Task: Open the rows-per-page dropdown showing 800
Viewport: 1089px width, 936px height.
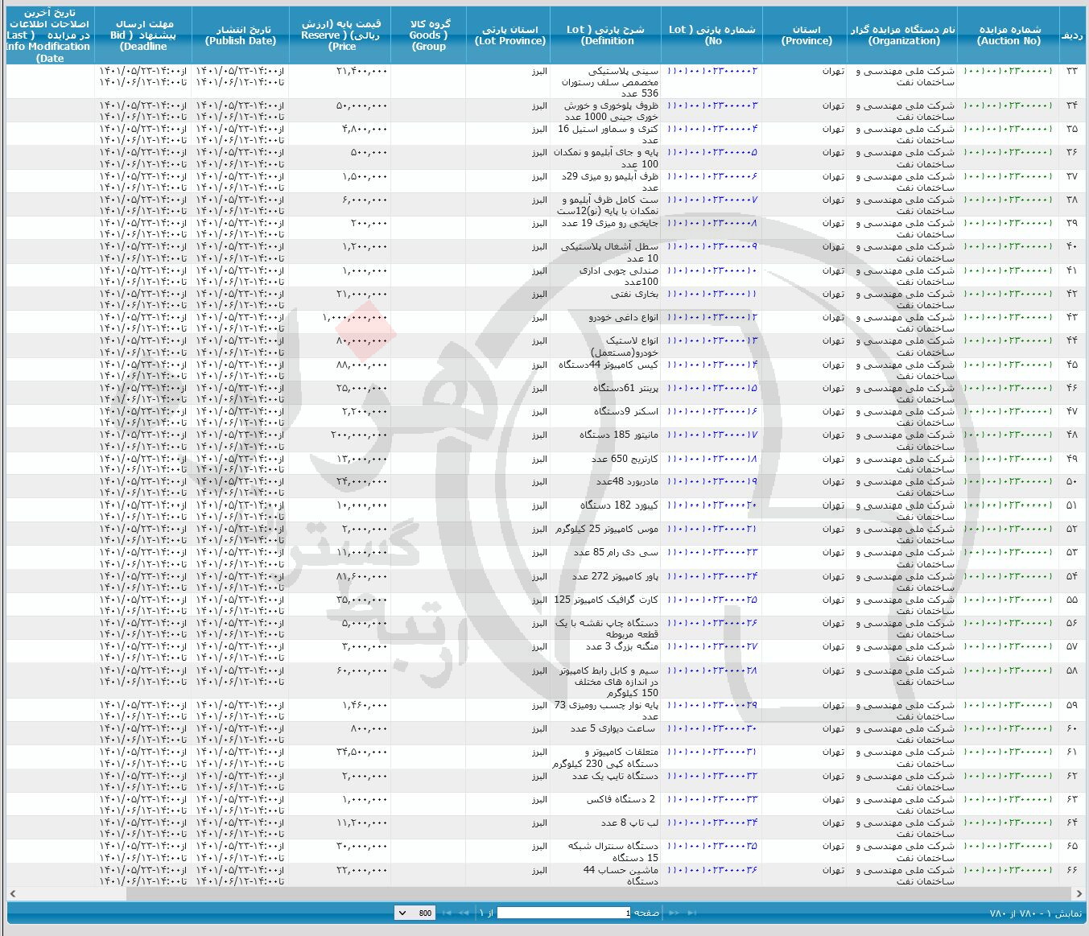Action: tap(415, 913)
